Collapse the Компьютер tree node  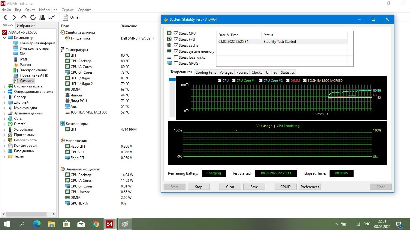point(4,38)
